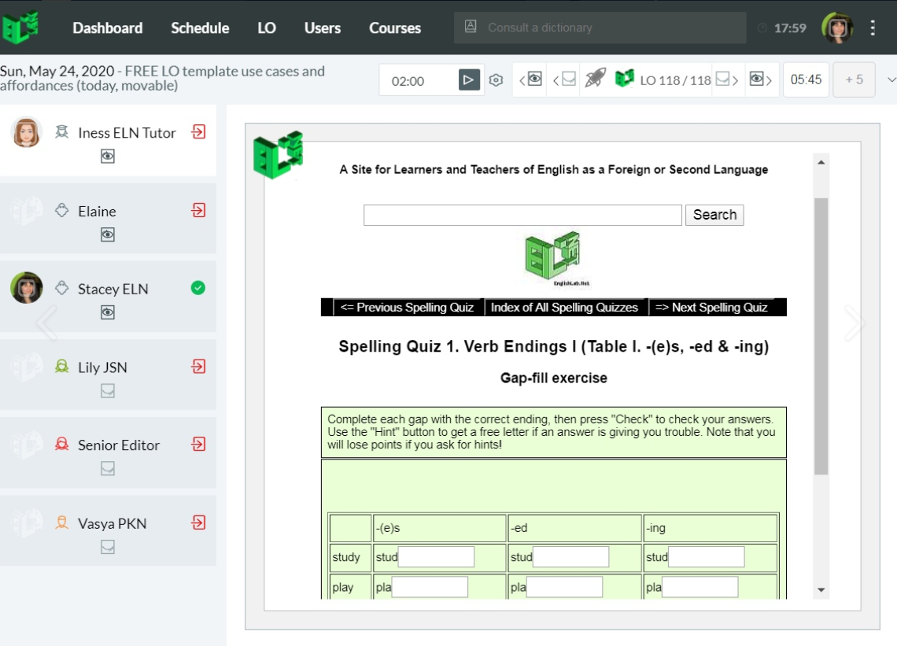The width and height of the screenshot is (897, 646).
Task: Click the green ELN logo on slide corner
Action: 278,154
